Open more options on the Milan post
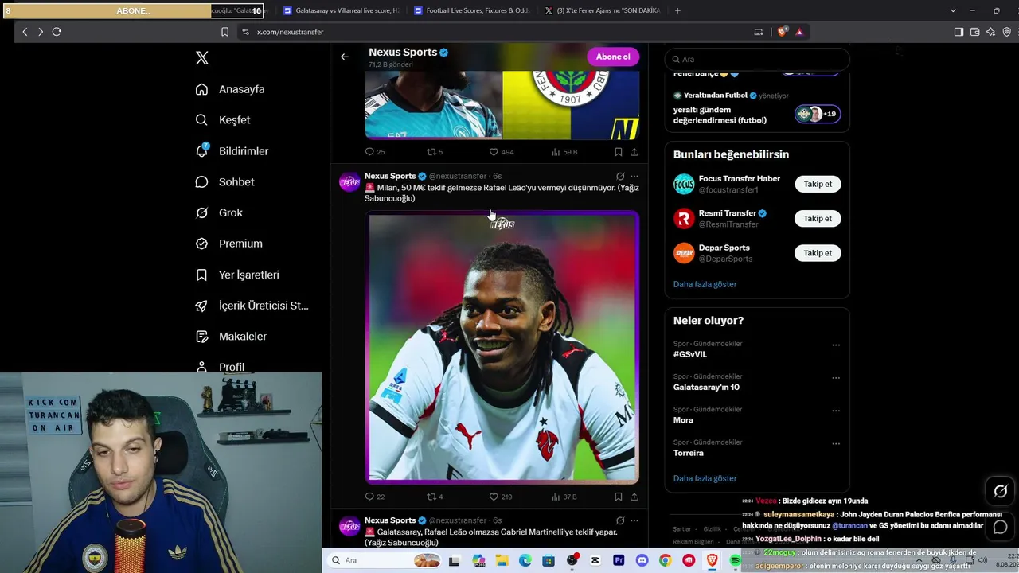Screen dimensions: 1019x573 634,176
